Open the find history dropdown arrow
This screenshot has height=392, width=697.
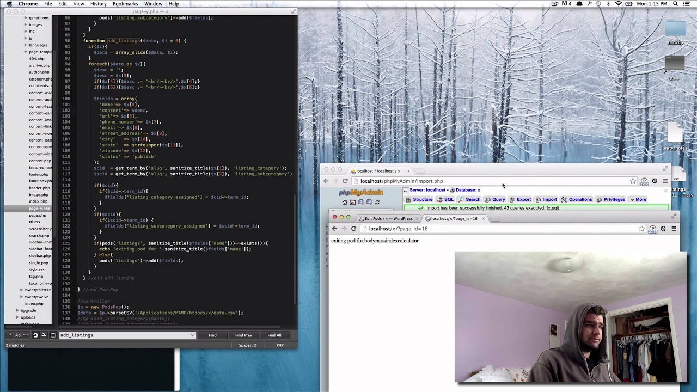192,335
